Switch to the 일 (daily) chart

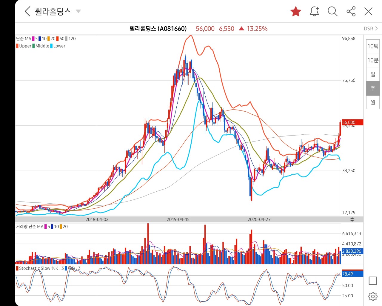(x=373, y=74)
